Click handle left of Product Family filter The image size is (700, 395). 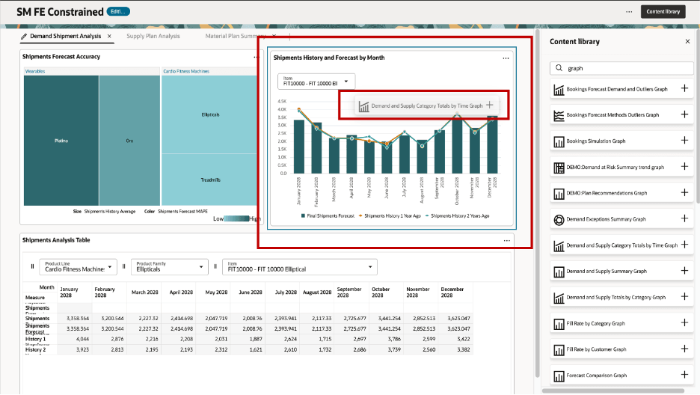pos(124,266)
